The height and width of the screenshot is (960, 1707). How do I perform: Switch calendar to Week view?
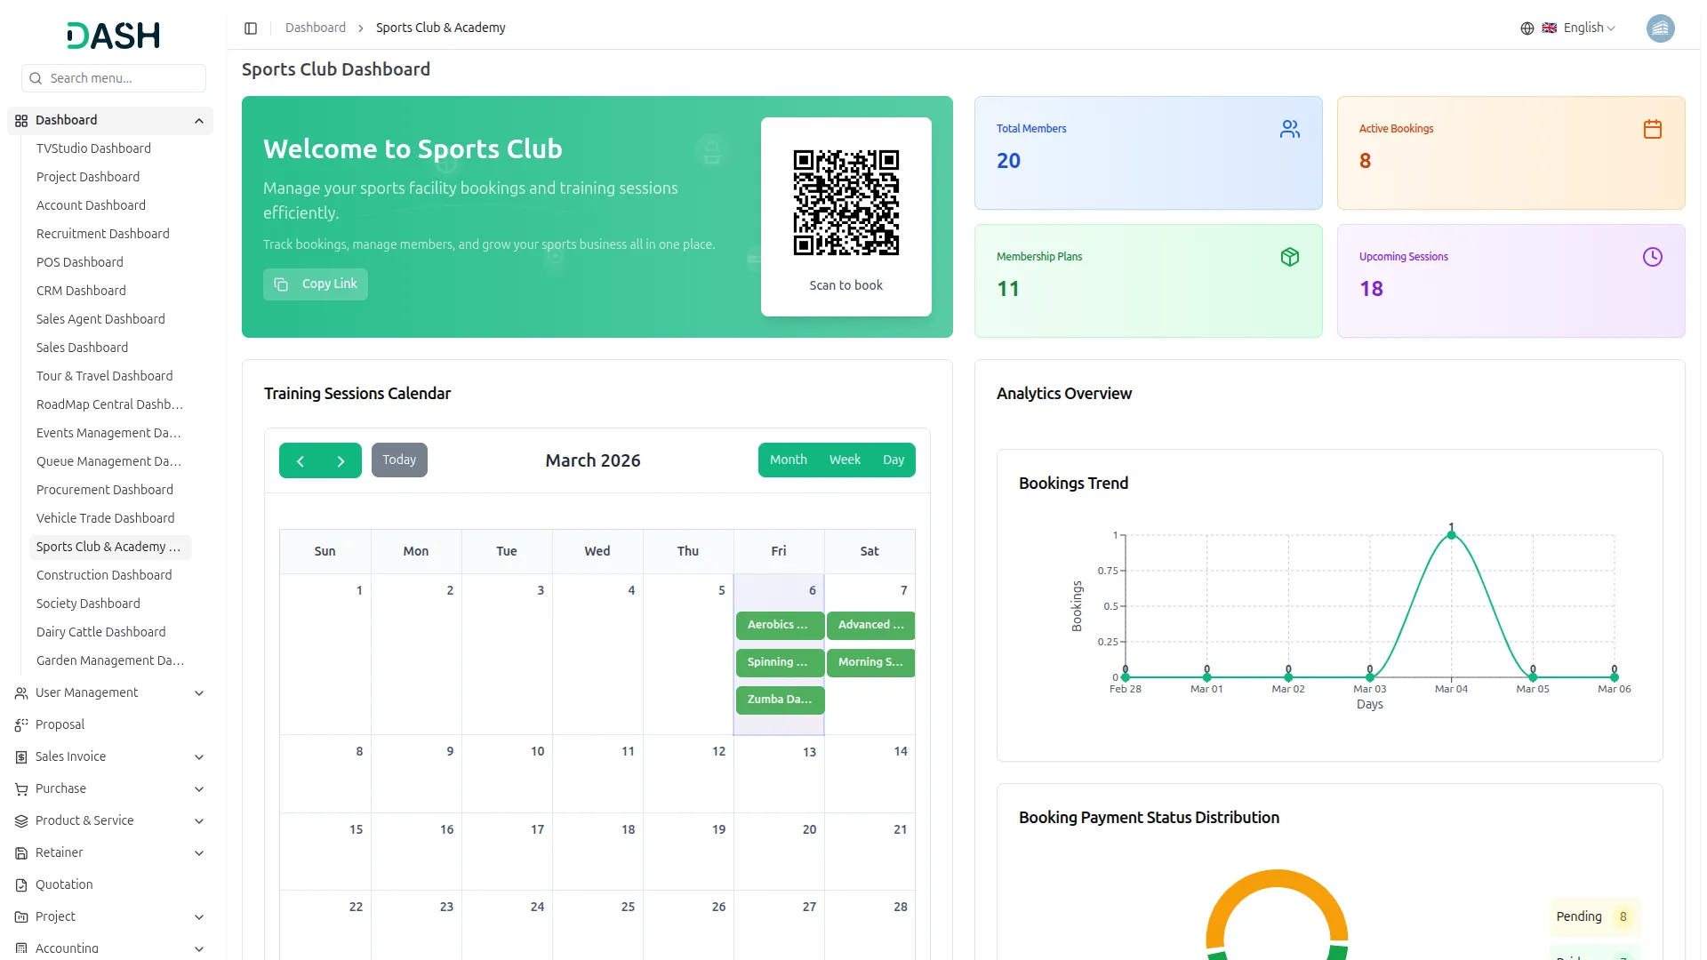pyautogui.click(x=845, y=460)
